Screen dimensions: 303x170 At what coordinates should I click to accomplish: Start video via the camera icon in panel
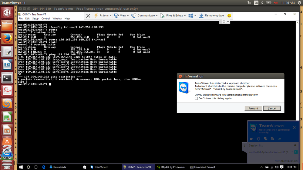(x=251, y=139)
